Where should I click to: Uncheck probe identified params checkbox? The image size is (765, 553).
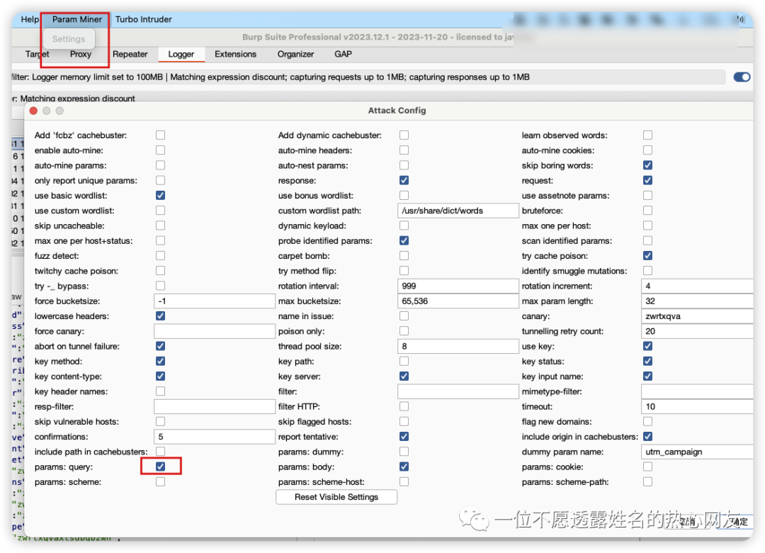[404, 240]
